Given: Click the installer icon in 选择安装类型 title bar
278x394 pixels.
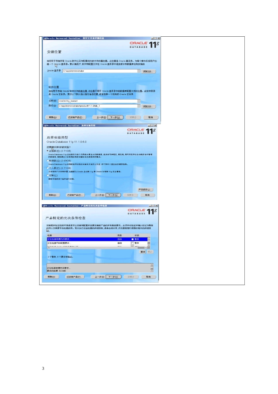Looking at the screenshot, I should pyautogui.click(x=45, y=125).
